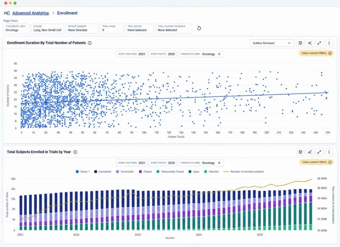Image resolution: width=340 pixels, height=247 pixels.
Task: Toggle the Closed legend entry
Action: tap(145, 172)
